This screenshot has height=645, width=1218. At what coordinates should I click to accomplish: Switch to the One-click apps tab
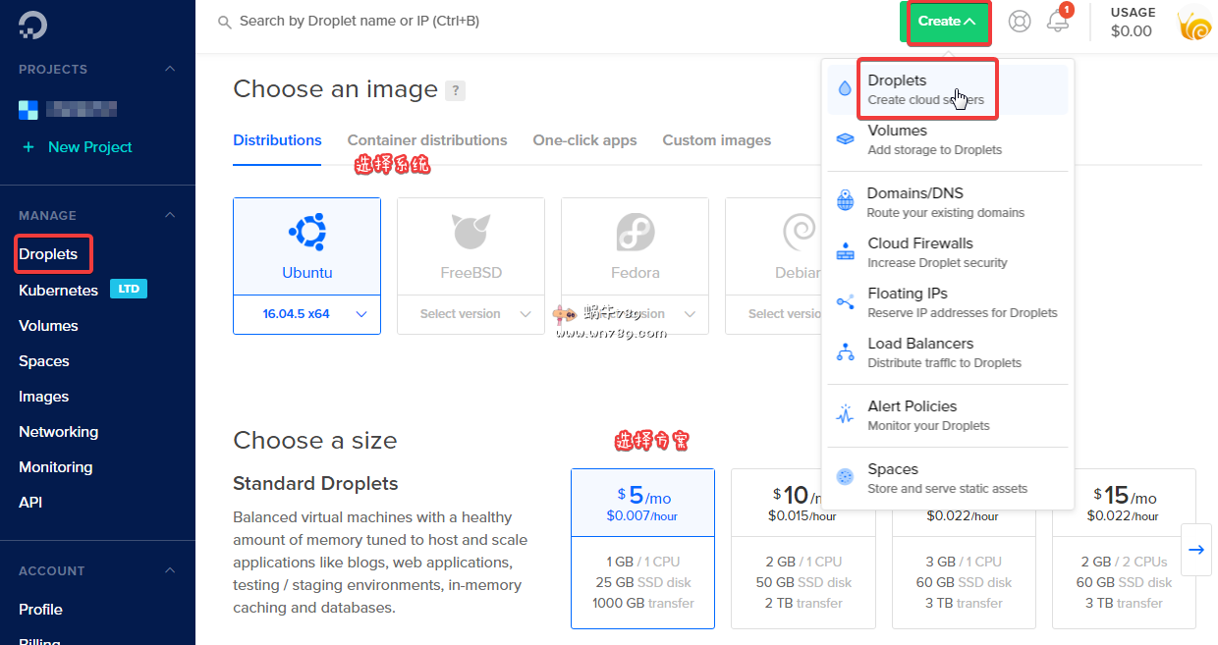tap(584, 140)
